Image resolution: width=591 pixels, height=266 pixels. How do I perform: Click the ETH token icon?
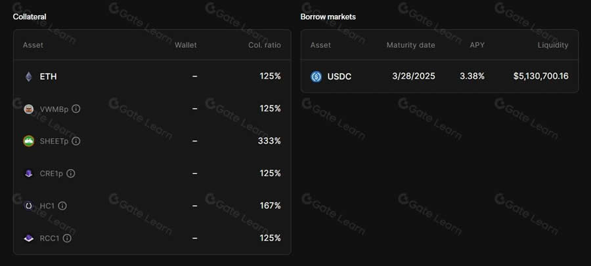(x=28, y=77)
